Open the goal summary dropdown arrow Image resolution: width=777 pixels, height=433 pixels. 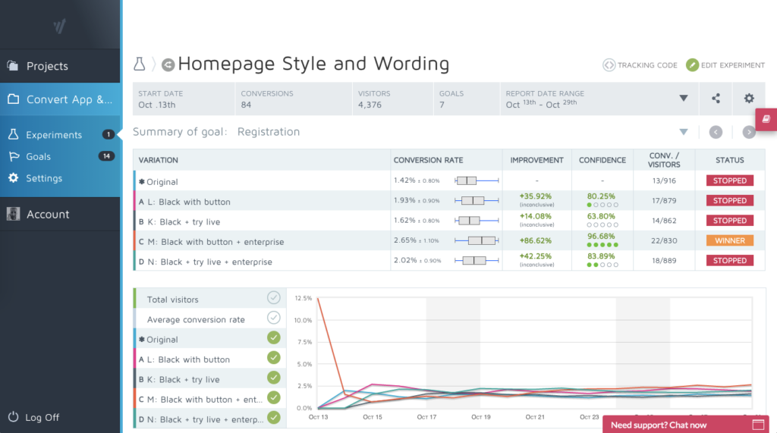pos(683,132)
